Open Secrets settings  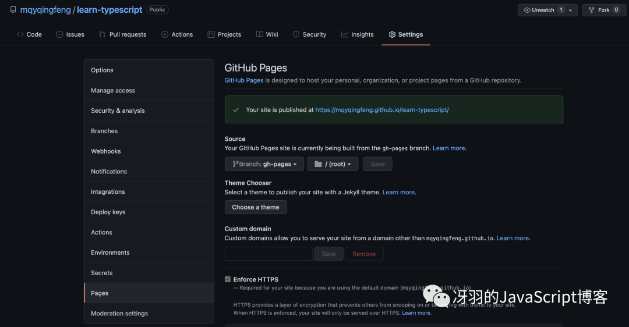click(149, 273)
